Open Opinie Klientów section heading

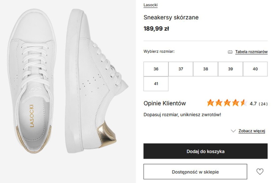coord(164,103)
